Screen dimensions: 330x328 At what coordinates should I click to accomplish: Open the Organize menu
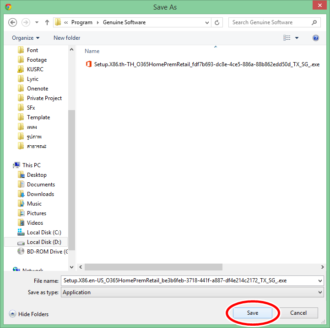point(26,38)
